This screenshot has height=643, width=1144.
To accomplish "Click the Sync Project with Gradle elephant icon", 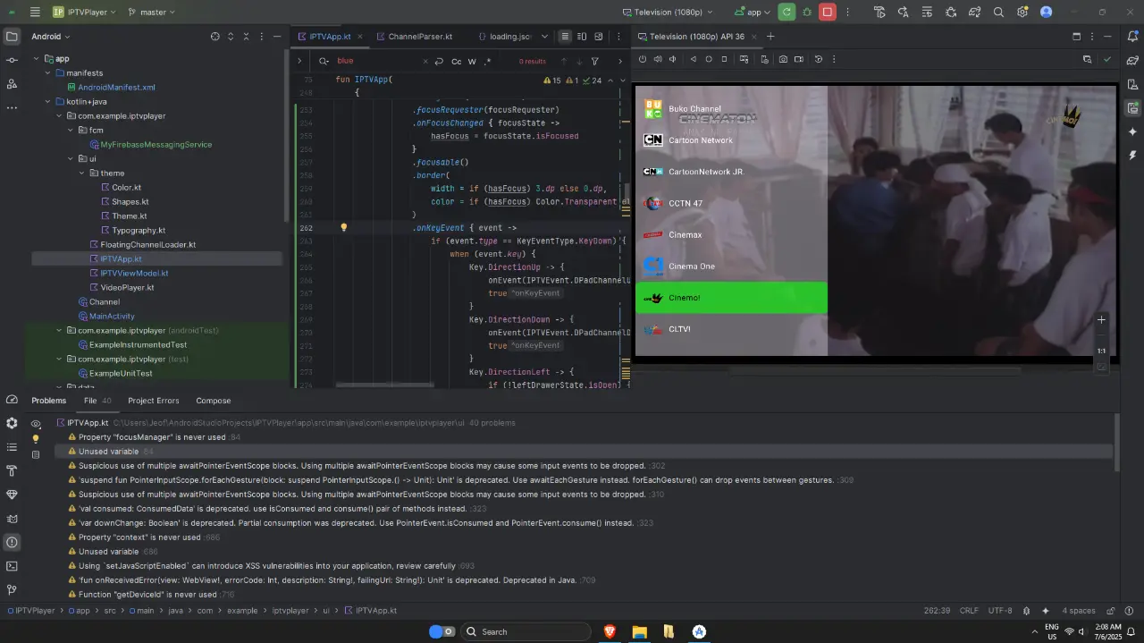I will point(975,12).
